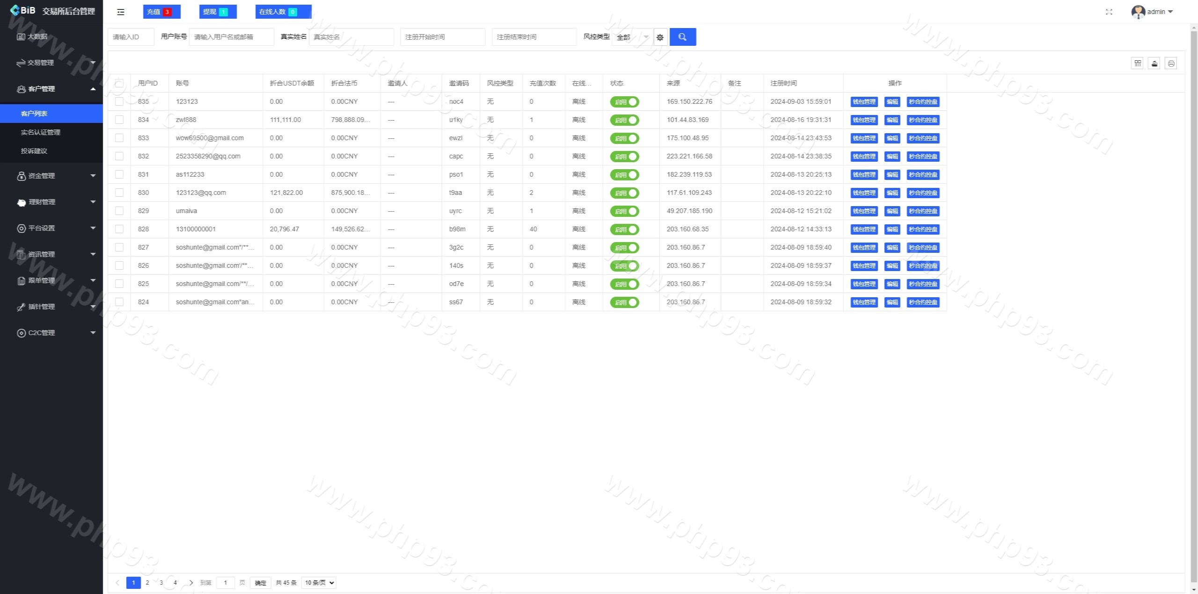Open 投诉建议 submenu item

click(x=34, y=151)
